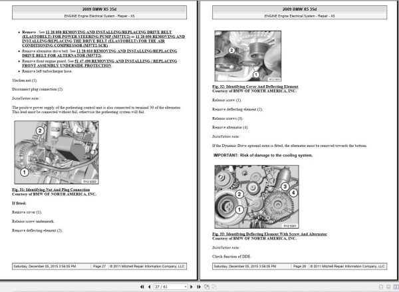Click left page header '2009 BMW X5 35d'
The image size is (399, 292).
99,9
